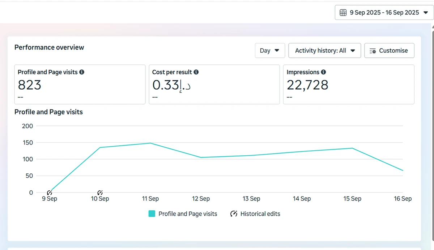Screen dimensions: 434x250
Task: Click the info icon next to Cost per result
Action: [196, 72]
